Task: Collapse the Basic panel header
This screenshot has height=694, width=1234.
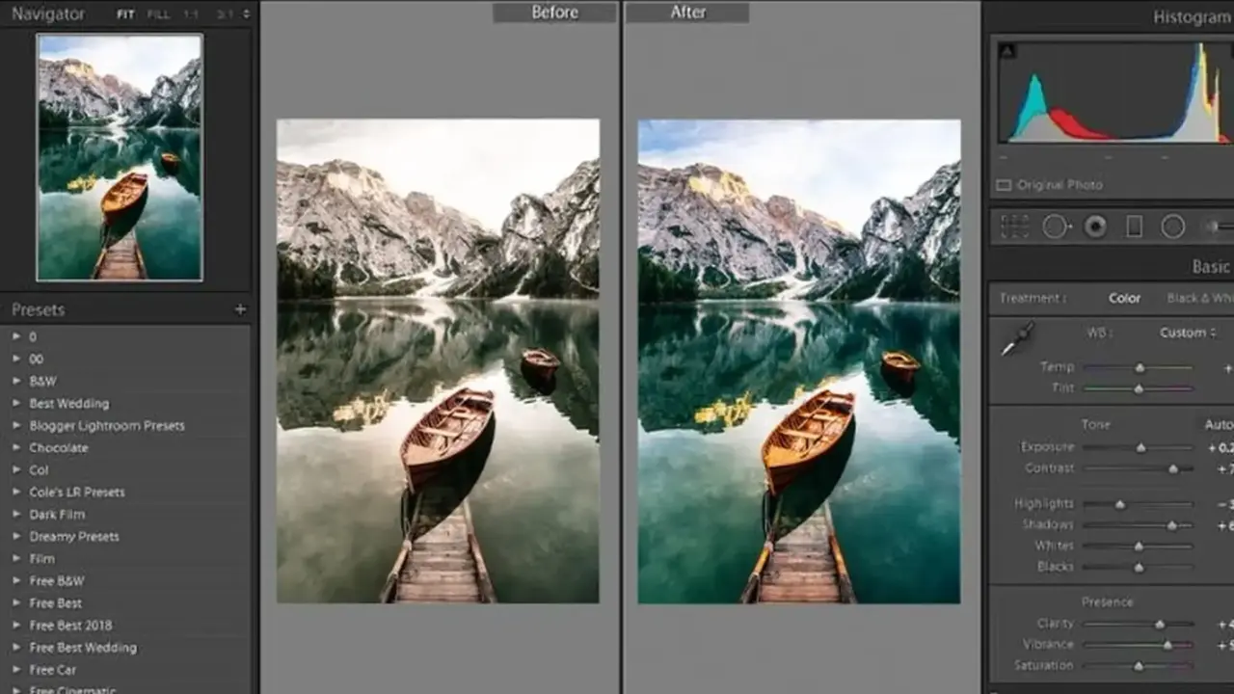Action: coord(1211,267)
